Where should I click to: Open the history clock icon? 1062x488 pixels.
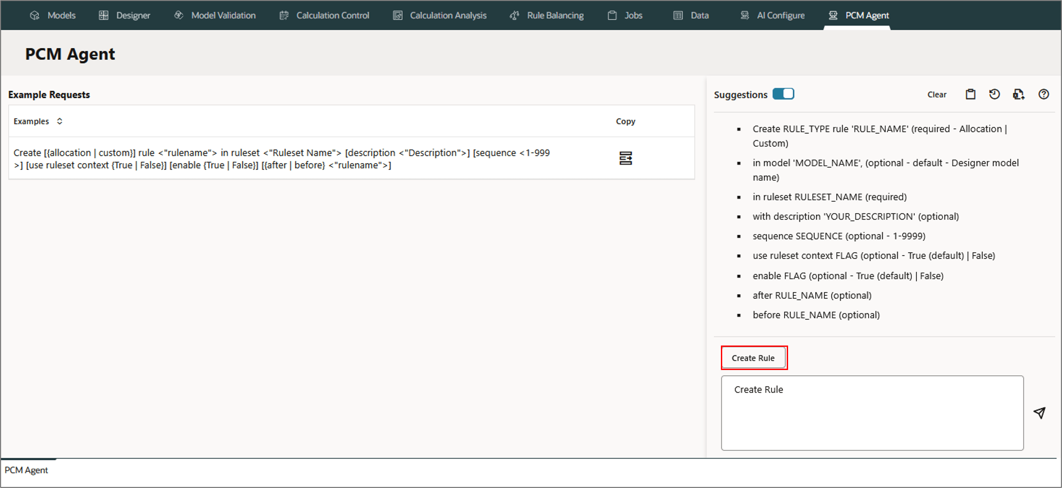coord(994,94)
